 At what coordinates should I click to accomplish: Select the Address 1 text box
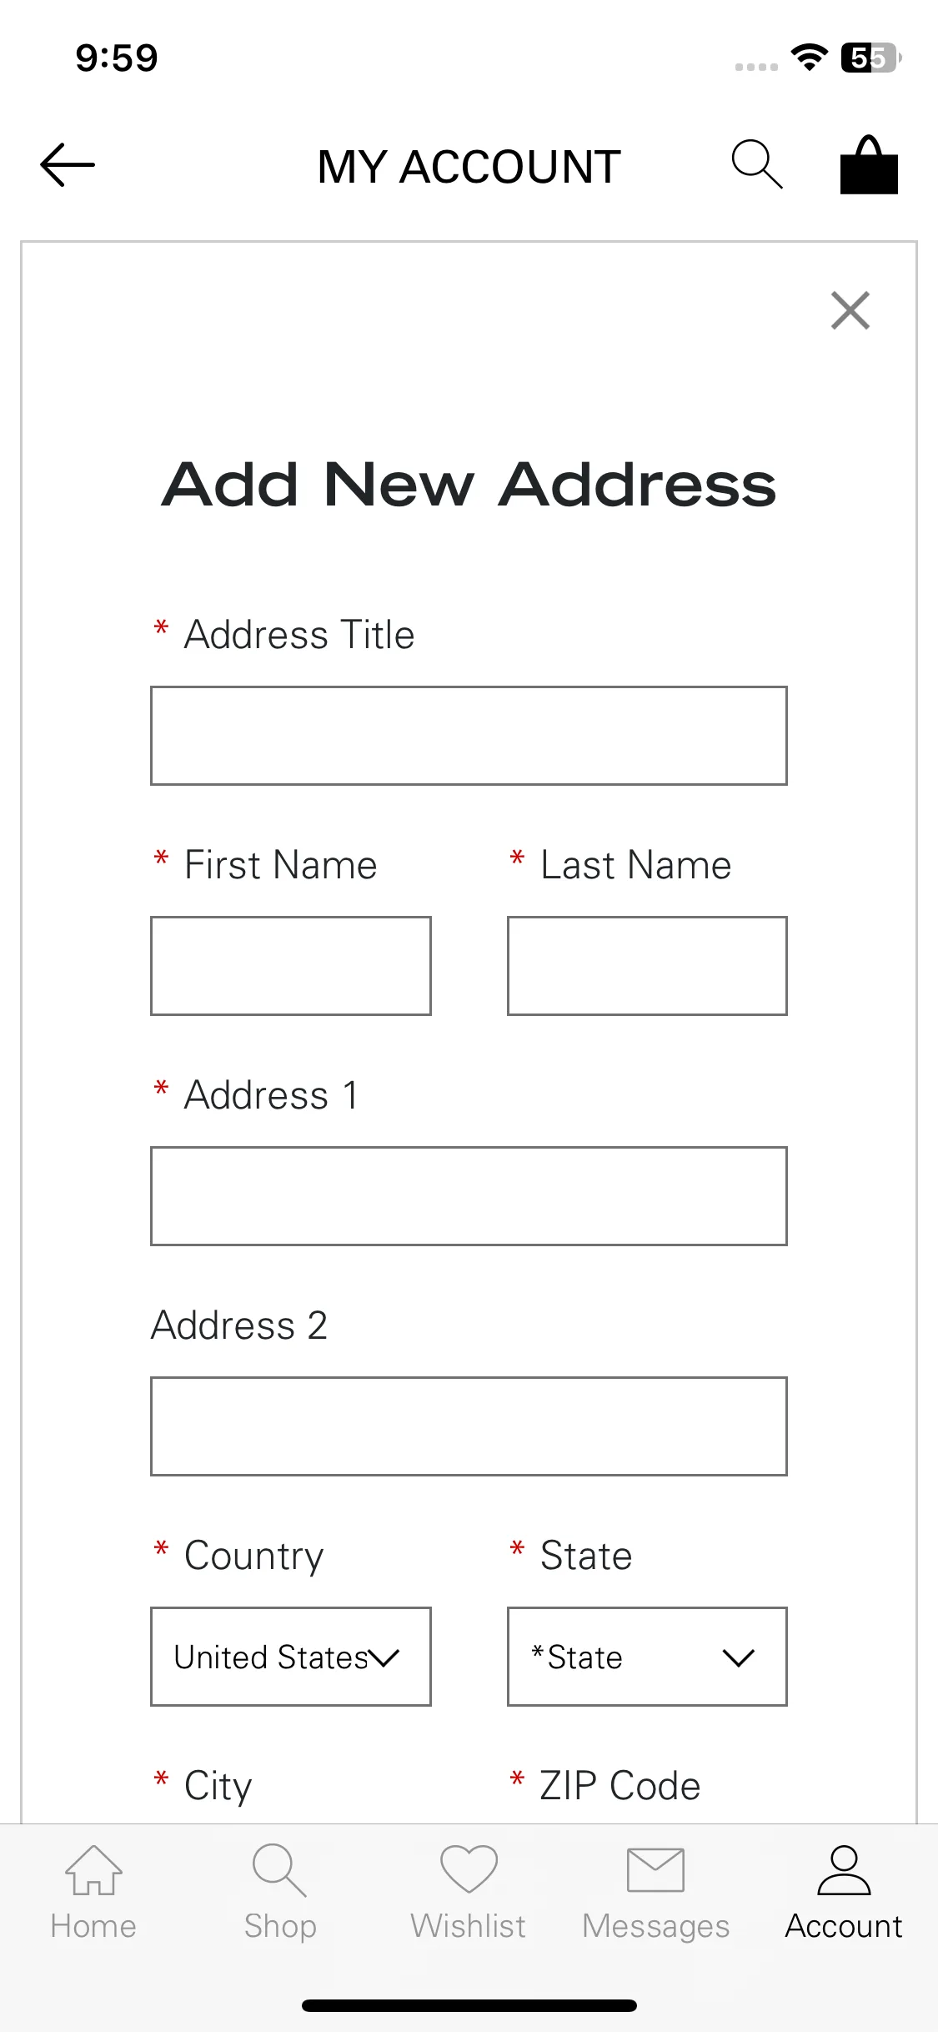[469, 1196]
